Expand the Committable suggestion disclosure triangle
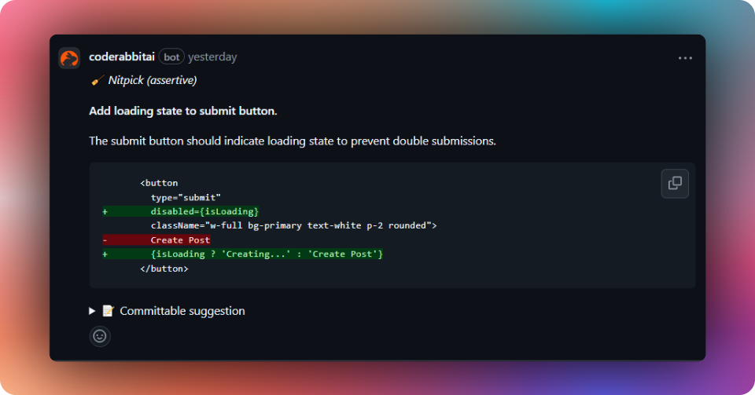This screenshot has width=755, height=395. click(x=92, y=311)
